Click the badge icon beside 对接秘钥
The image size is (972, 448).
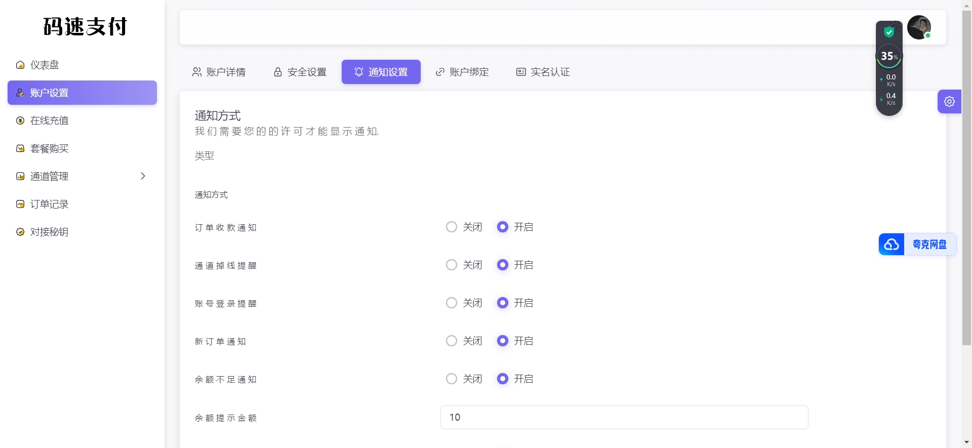point(20,232)
